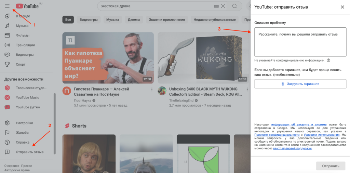The width and height of the screenshot is (350, 173).
Task: Open the Creator Studio icon
Action: tap(7, 88)
